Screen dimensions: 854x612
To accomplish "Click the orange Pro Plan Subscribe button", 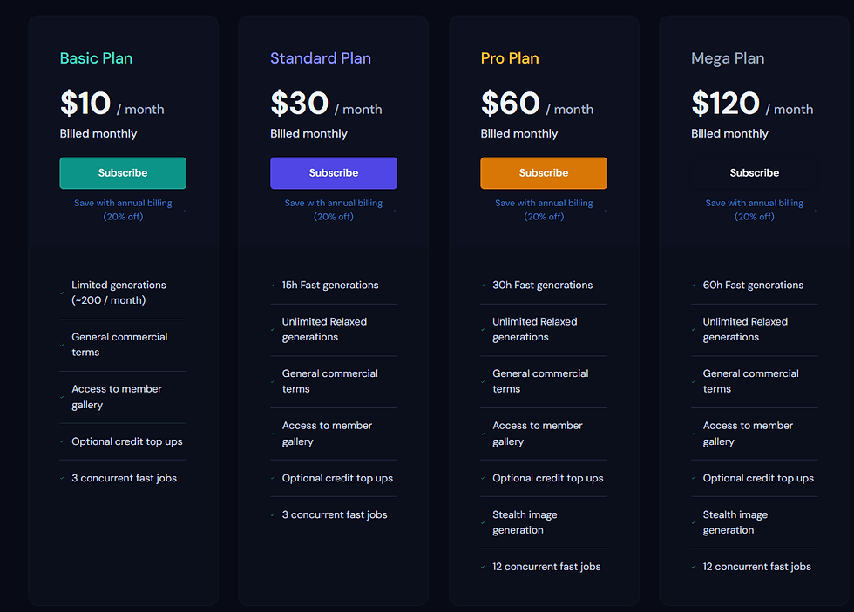I will (x=544, y=173).
